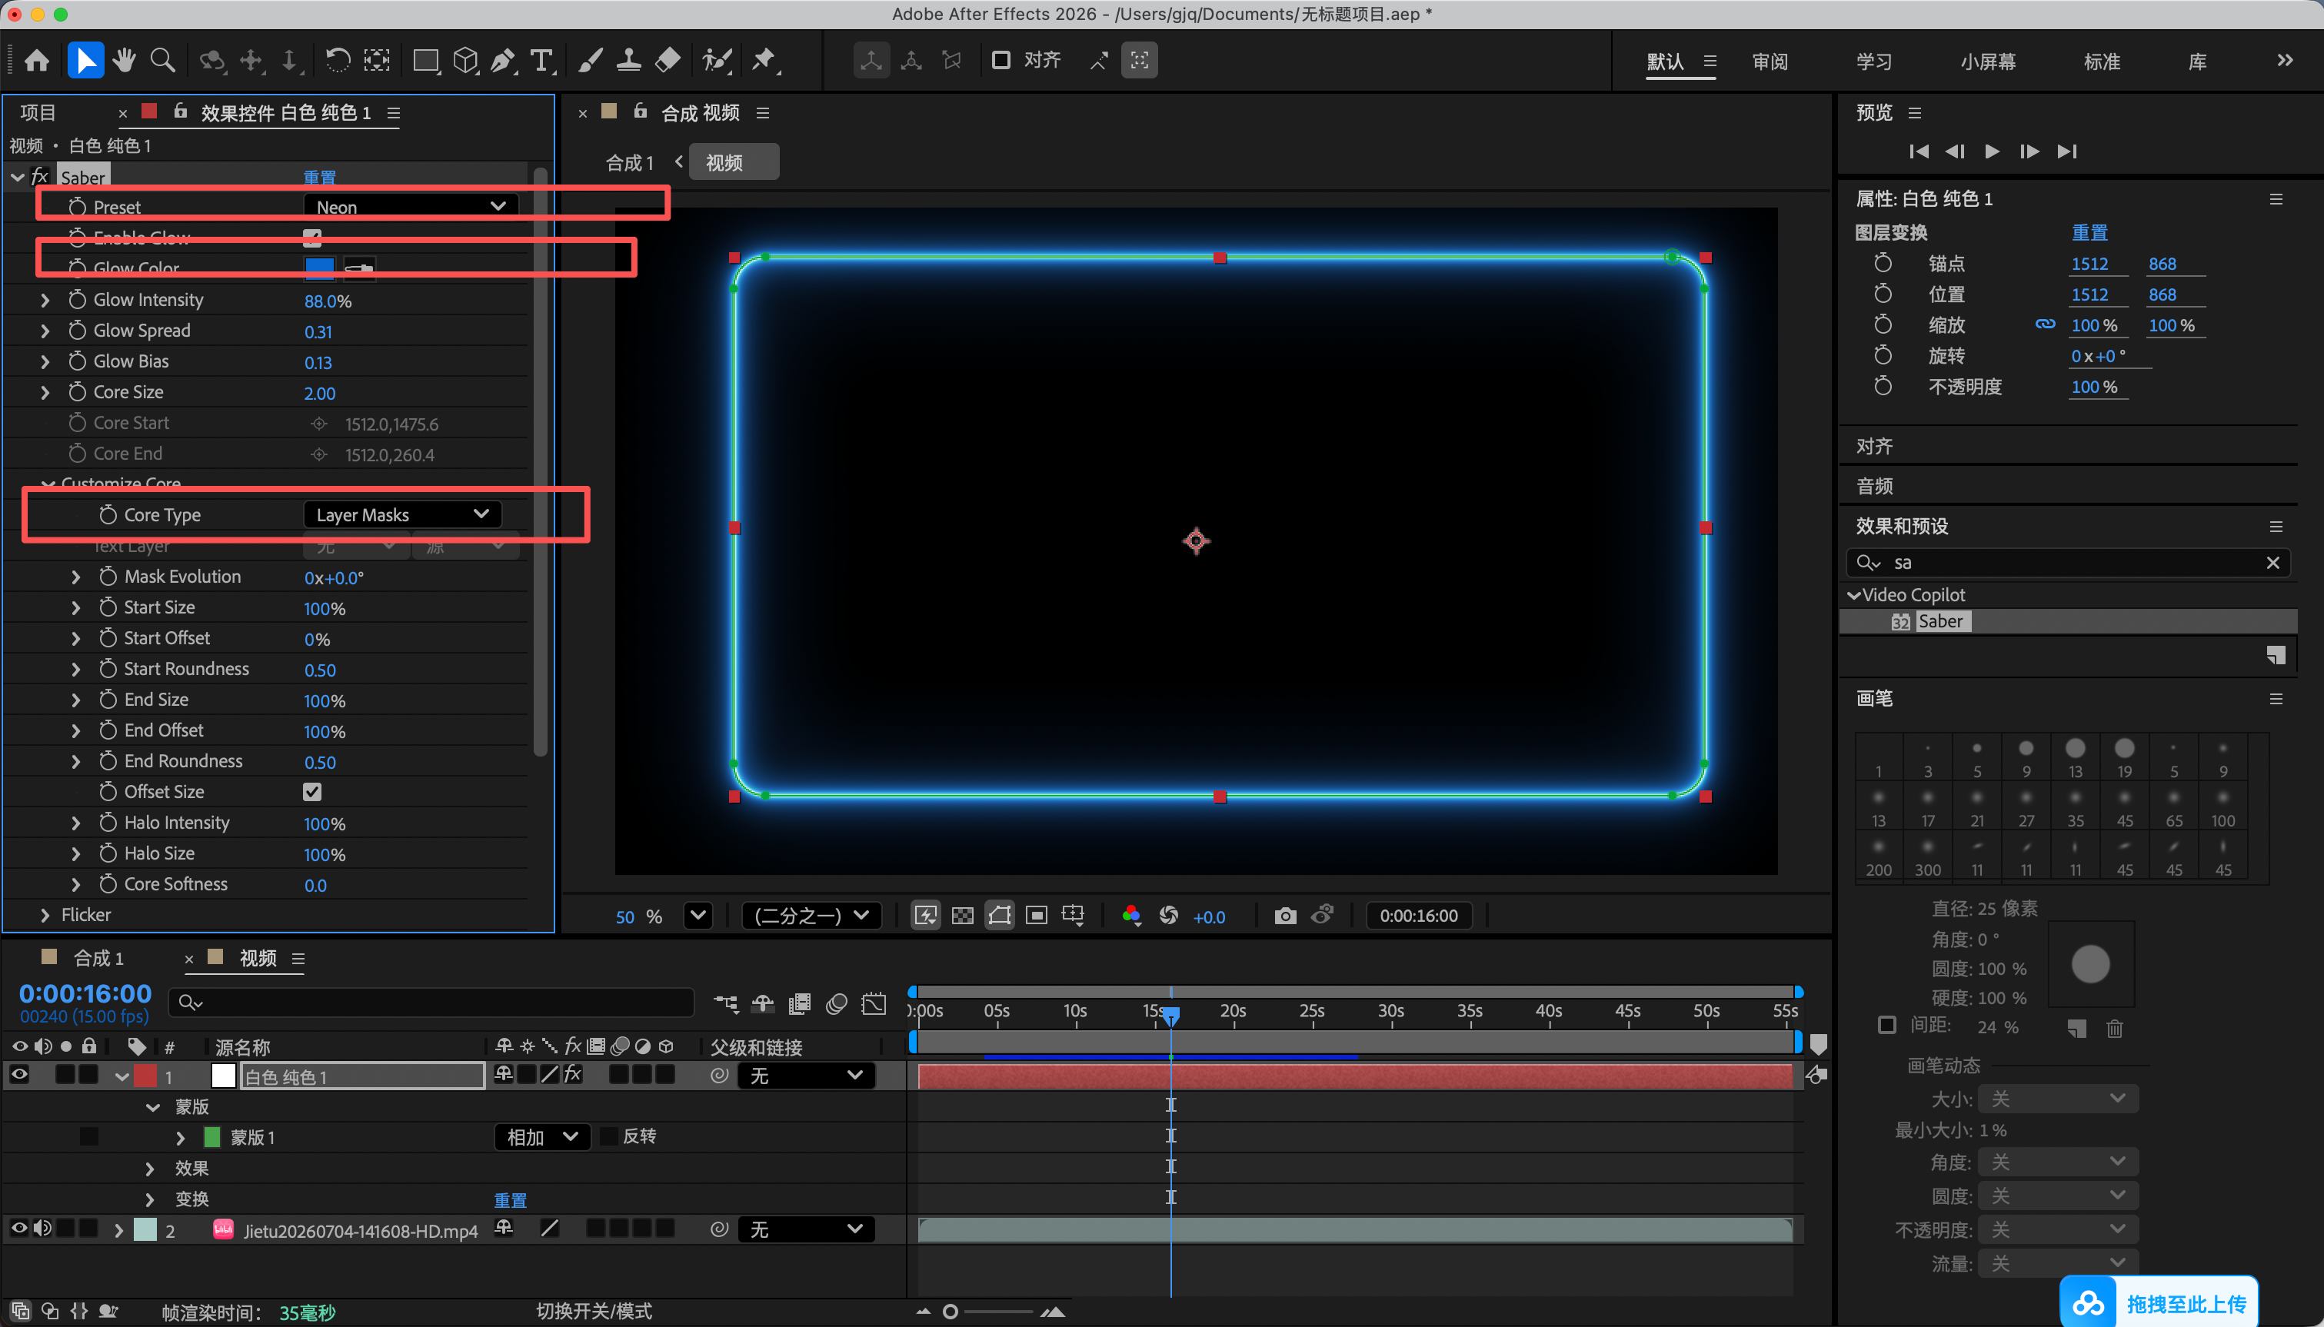Choose the Hand tool
2324x1327 pixels.
click(124, 61)
